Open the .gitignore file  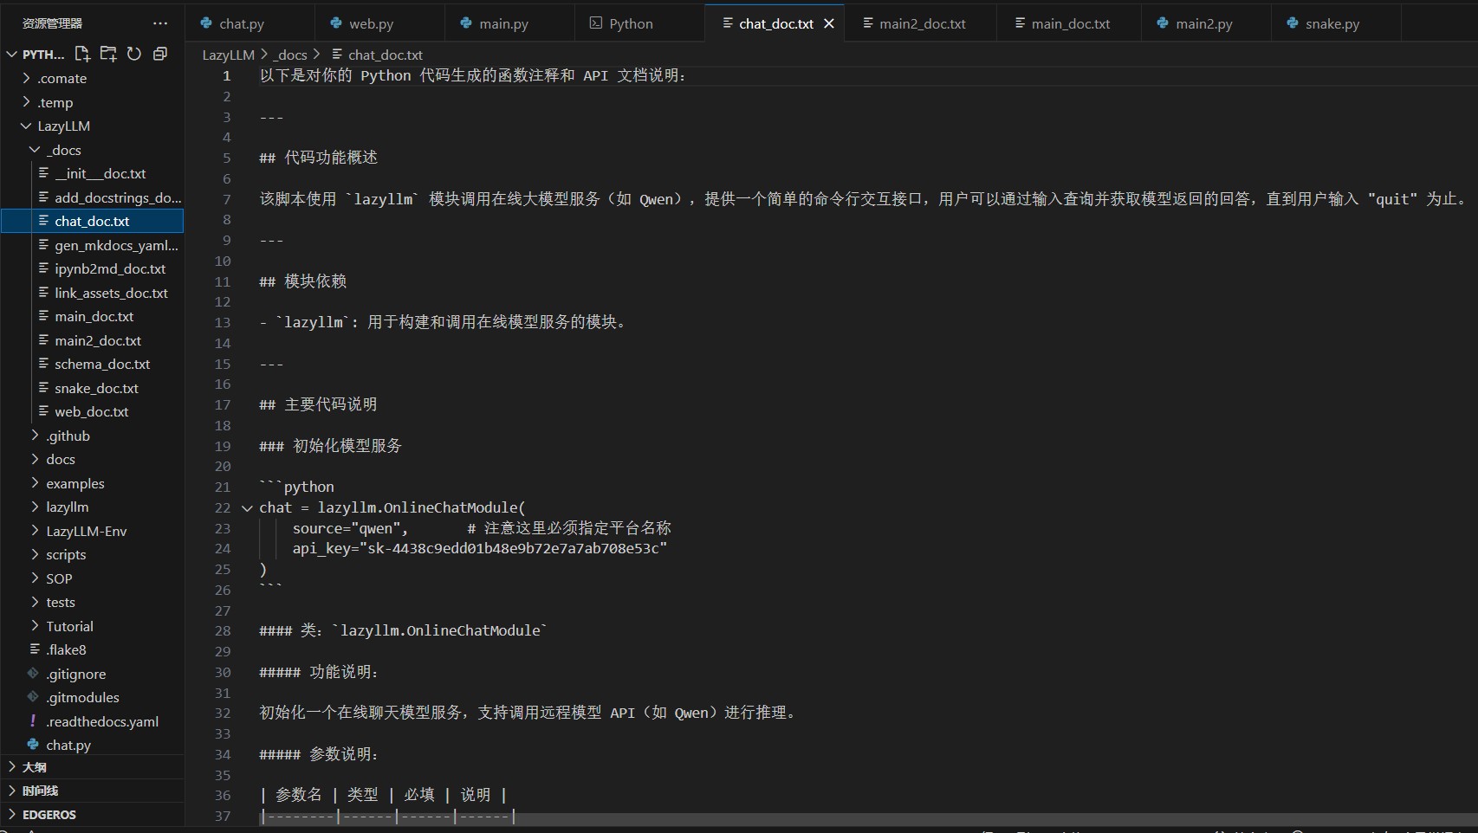tap(92, 674)
